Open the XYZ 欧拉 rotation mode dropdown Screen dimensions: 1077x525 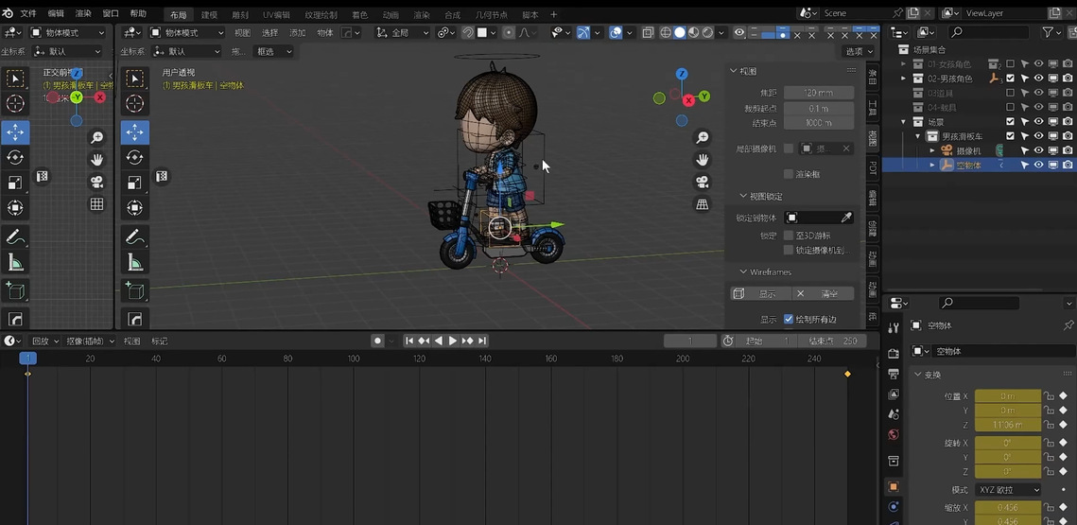coord(1008,490)
